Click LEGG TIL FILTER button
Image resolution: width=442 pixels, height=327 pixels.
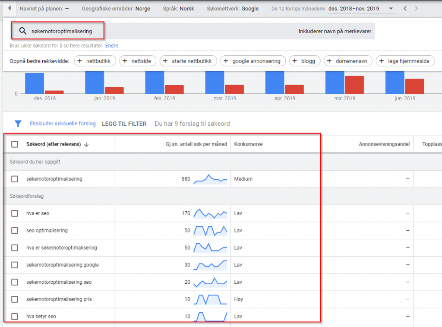pyautogui.click(x=124, y=124)
